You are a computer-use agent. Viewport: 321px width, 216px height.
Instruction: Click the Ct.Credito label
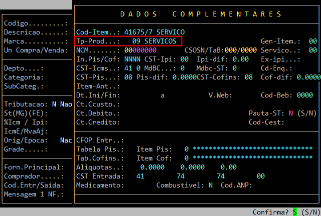click(x=98, y=122)
